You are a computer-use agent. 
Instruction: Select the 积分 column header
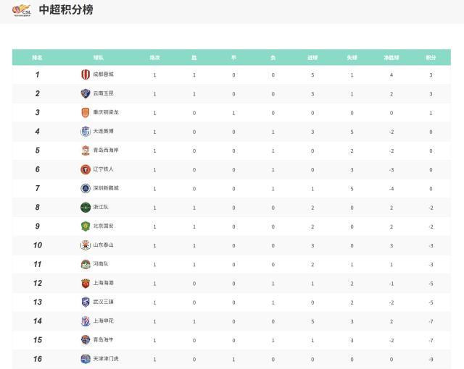click(431, 57)
